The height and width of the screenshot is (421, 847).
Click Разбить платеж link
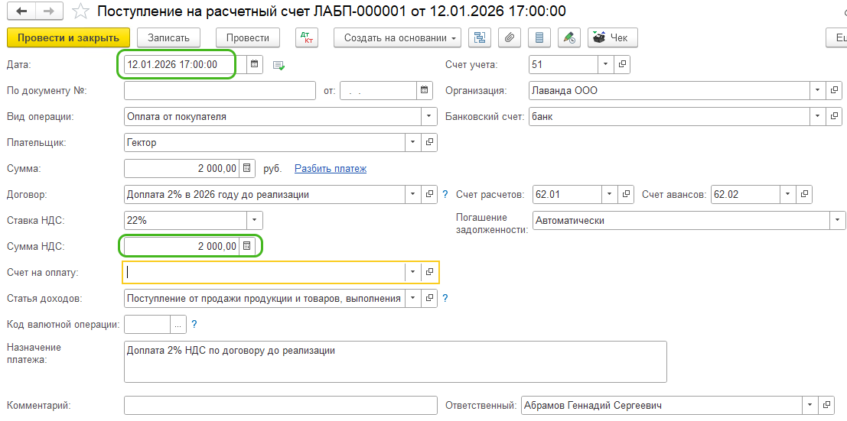pos(331,168)
